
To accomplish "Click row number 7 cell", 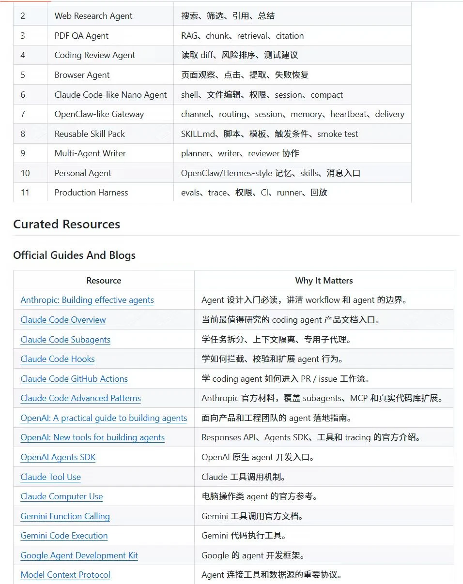I will (30, 114).
